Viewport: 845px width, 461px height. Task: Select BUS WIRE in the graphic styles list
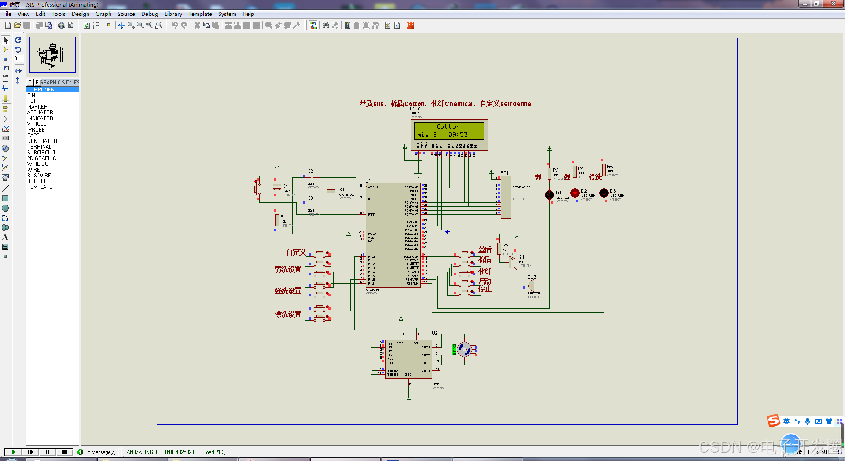coord(52,176)
